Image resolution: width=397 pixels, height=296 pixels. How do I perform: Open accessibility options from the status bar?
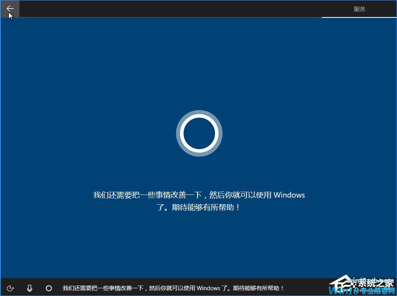pyautogui.click(x=10, y=288)
